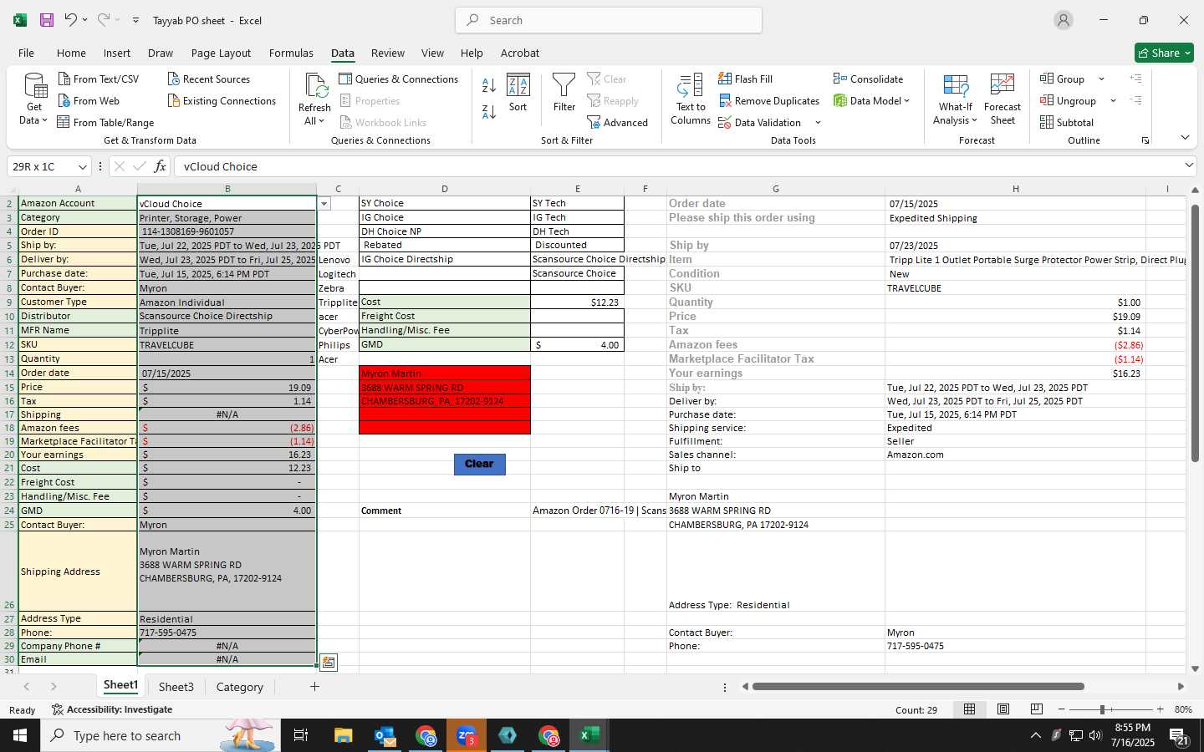Open the Review ribbon tab
Viewport: 1204px width, 752px height.
387,53
